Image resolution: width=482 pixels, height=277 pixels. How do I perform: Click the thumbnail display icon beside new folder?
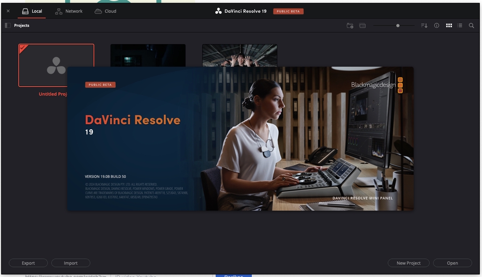point(363,26)
